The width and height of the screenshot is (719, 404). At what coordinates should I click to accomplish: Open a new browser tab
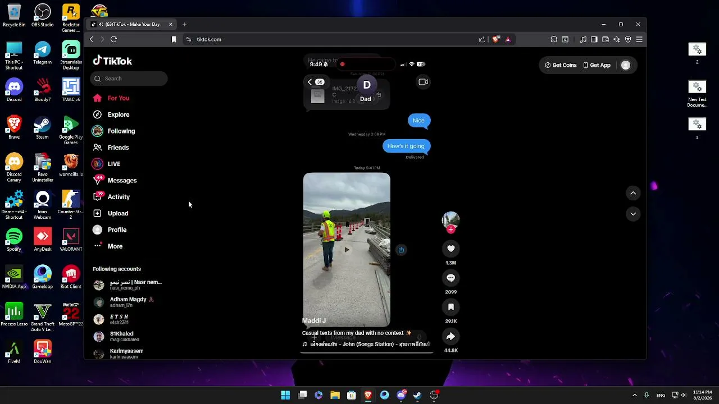[184, 24]
